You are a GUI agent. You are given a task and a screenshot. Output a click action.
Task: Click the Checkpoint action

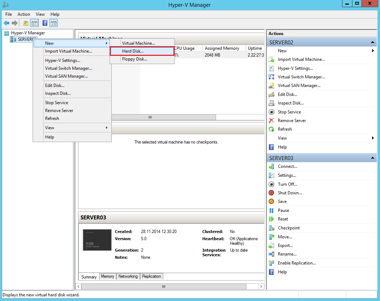click(x=289, y=228)
